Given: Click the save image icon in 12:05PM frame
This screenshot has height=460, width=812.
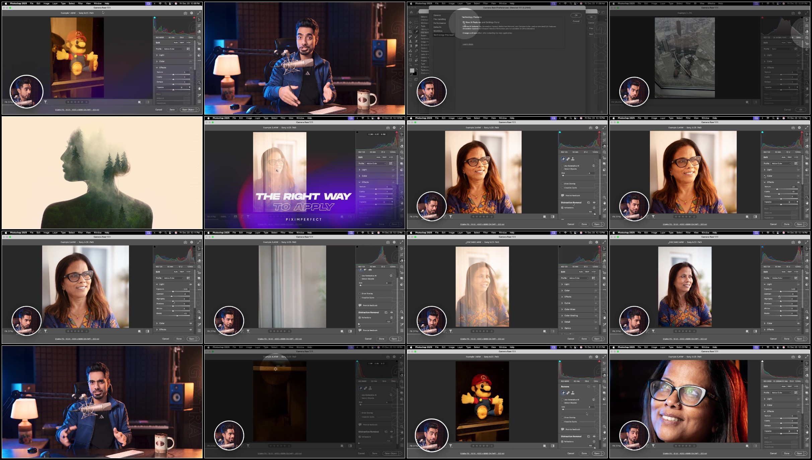Looking at the screenshot, I should [x=185, y=13].
